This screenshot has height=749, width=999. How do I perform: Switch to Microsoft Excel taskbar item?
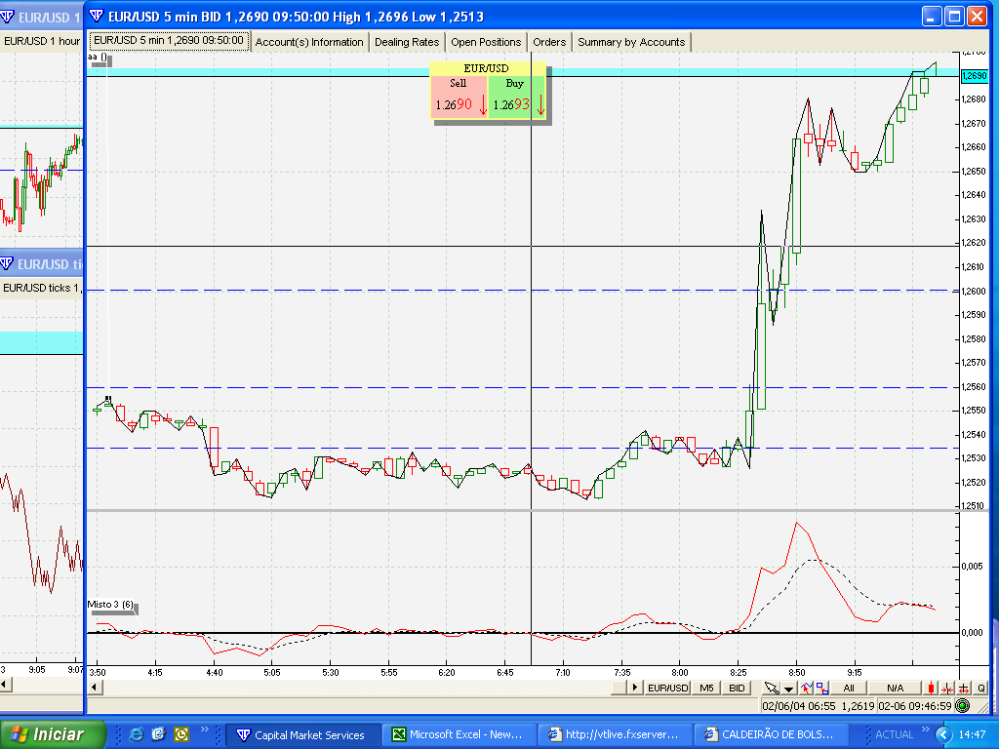click(x=460, y=735)
